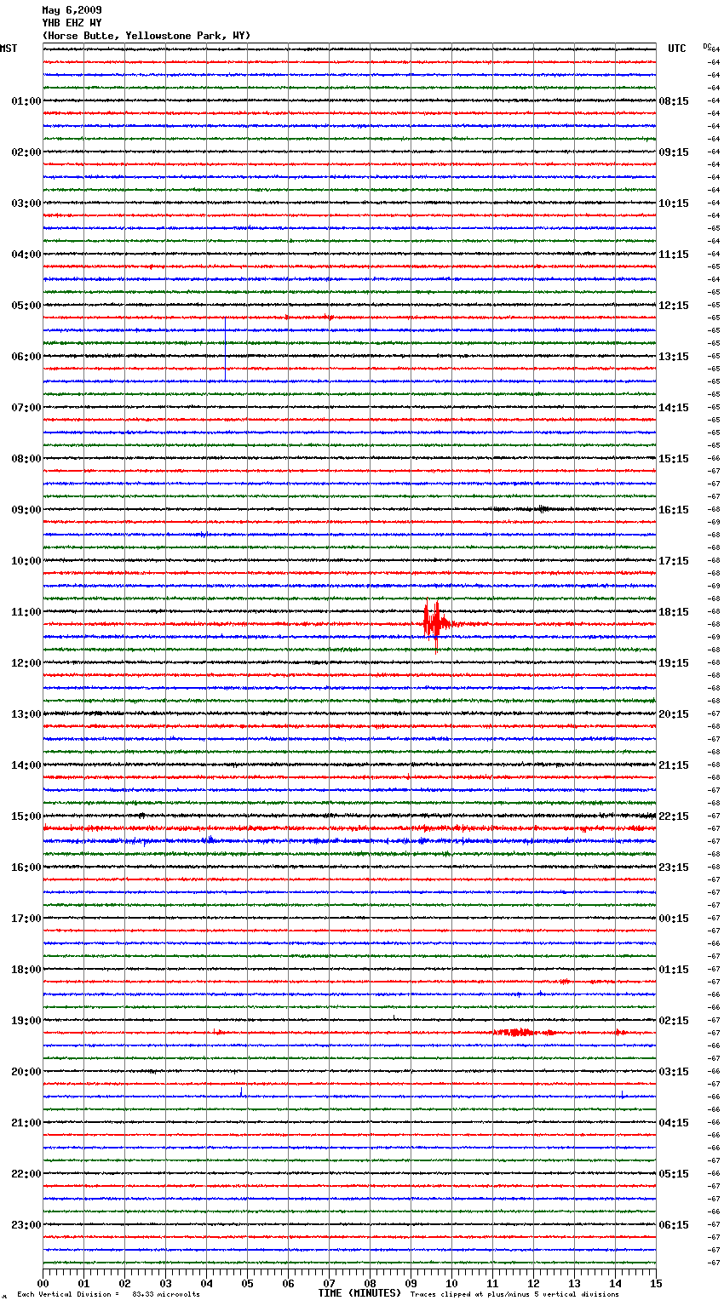Screen dimensions: 724x1306
Task: Click the "03:00" MST time label
Action: (26, 203)
